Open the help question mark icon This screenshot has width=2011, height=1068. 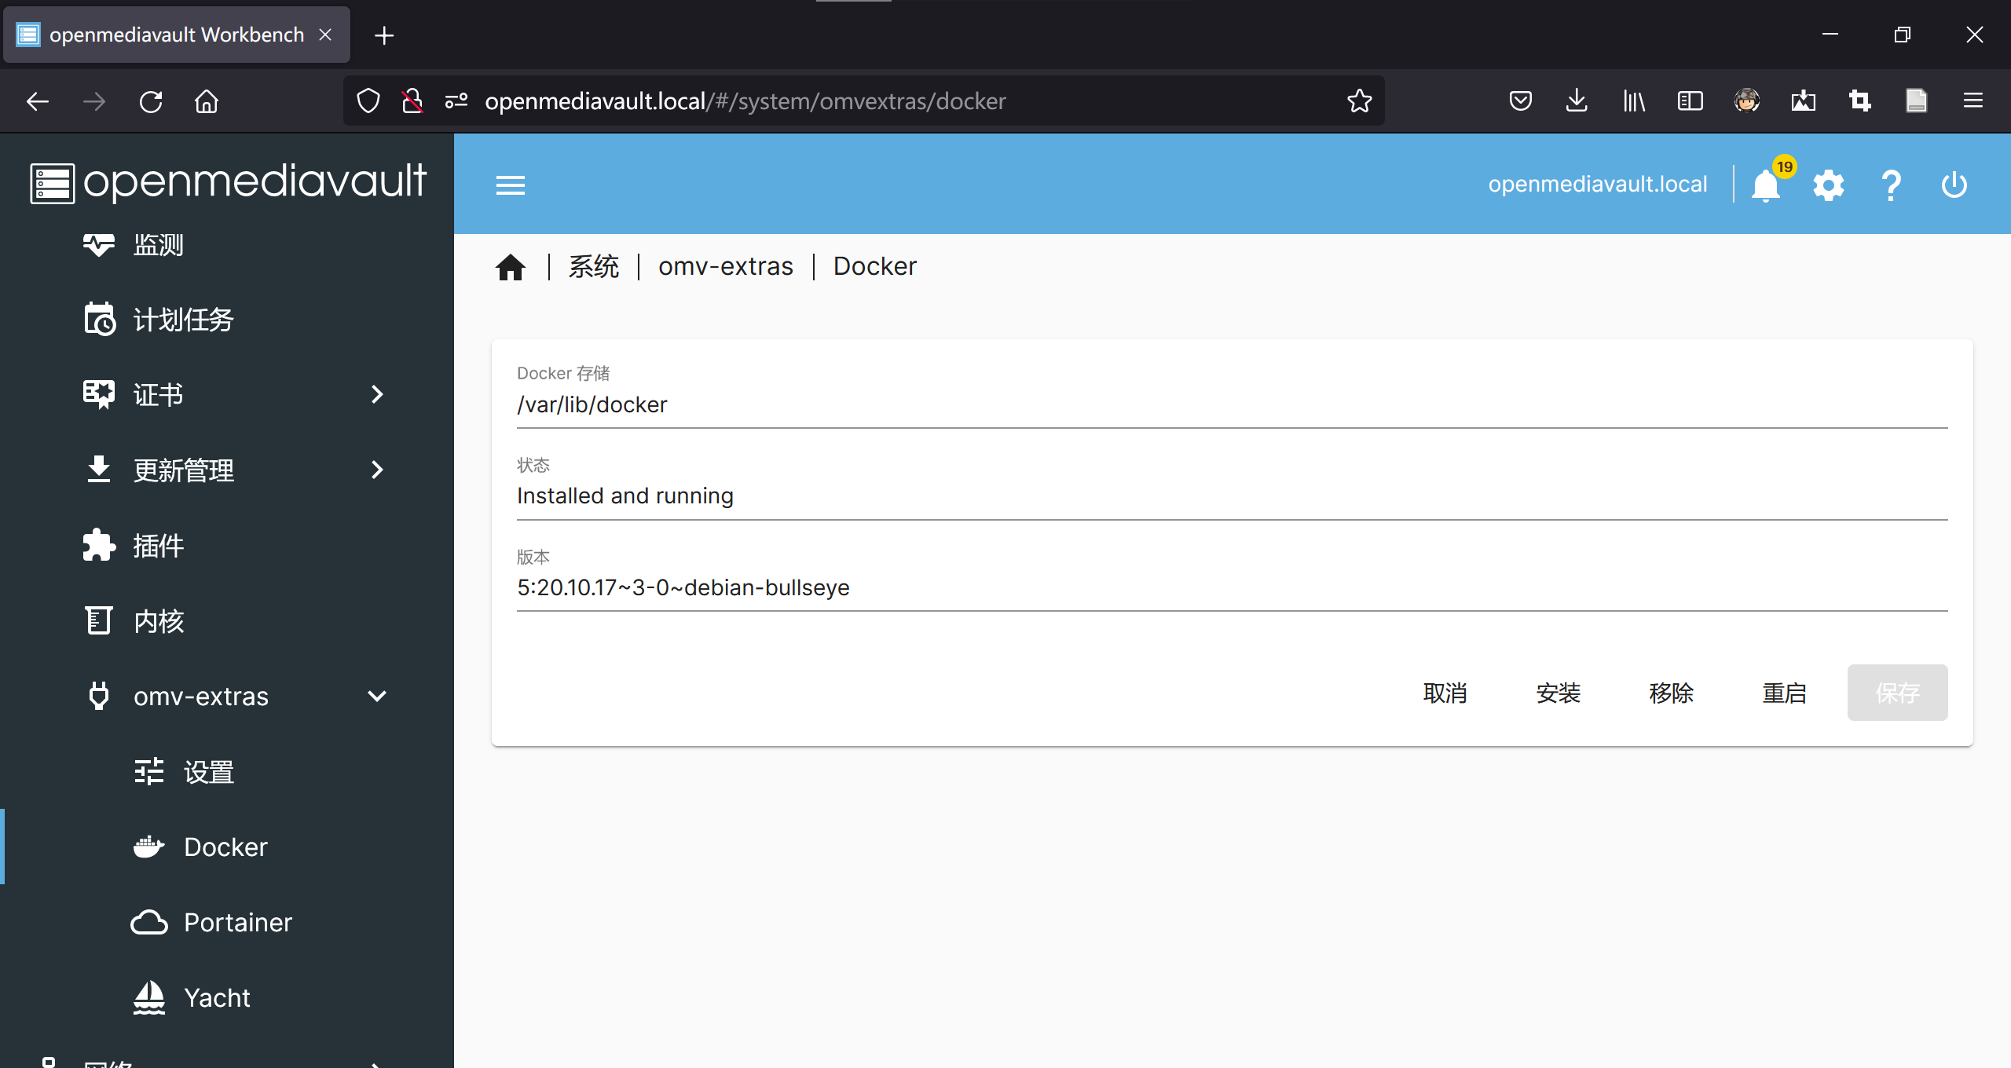1892,185
